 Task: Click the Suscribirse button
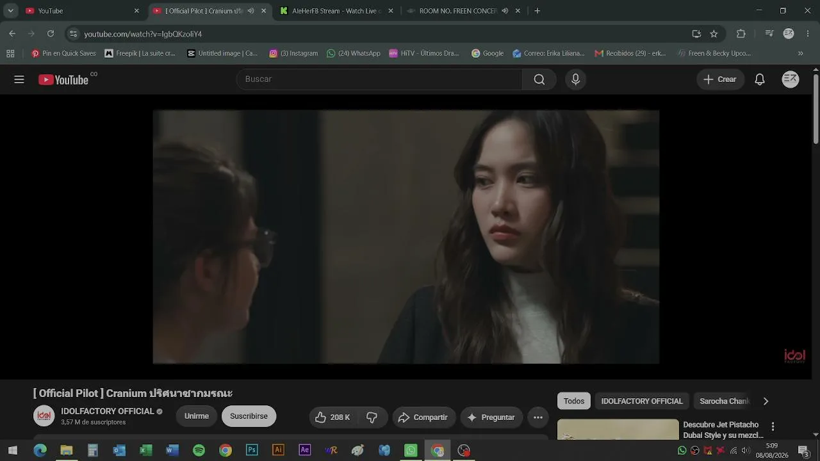pos(249,417)
